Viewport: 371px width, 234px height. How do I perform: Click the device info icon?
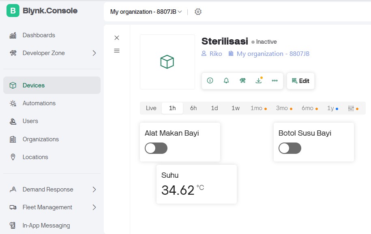(210, 81)
